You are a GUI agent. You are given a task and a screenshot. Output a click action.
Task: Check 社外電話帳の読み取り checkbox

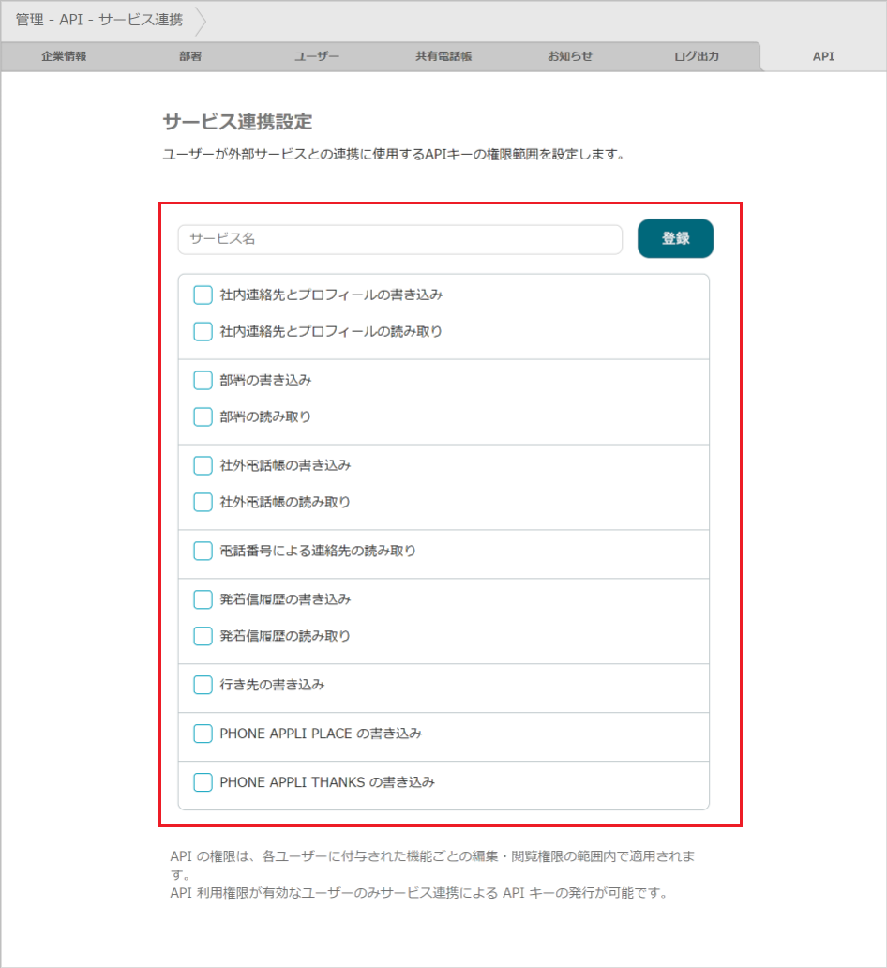pyautogui.click(x=203, y=502)
